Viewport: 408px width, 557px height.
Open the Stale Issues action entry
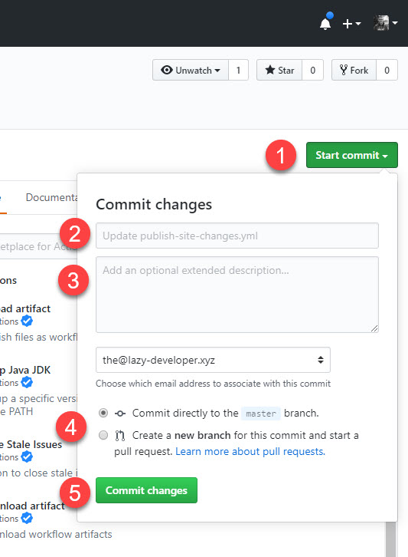[31, 444]
